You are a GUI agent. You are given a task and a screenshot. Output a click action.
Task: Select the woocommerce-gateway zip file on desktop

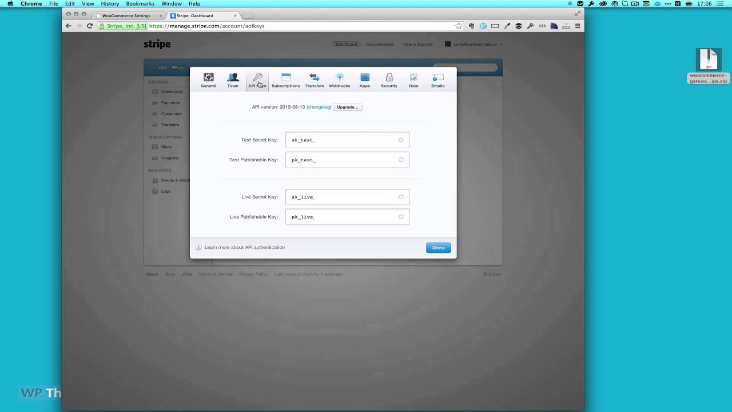(708, 67)
